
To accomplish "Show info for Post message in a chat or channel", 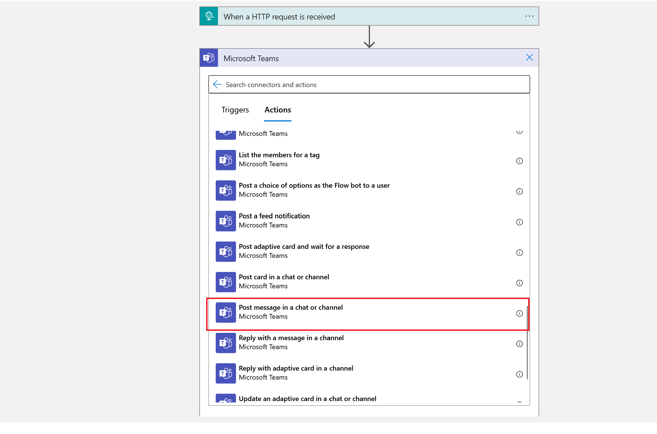I will coord(519,313).
